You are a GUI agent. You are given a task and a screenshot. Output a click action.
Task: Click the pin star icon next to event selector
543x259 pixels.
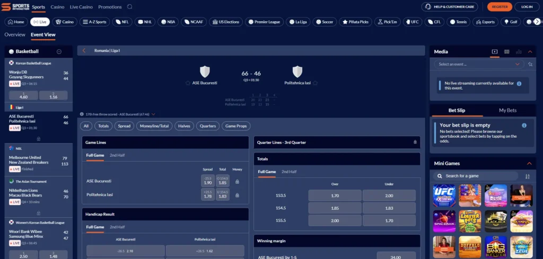pyautogui.click(x=530, y=64)
